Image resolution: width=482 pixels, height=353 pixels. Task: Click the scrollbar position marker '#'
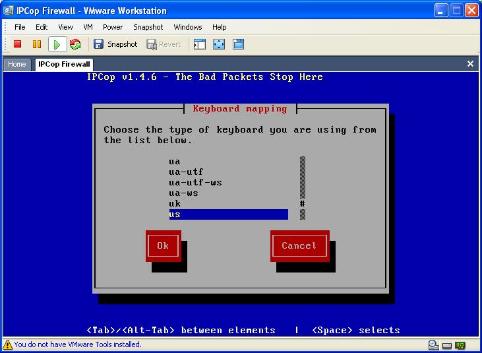point(303,204)
